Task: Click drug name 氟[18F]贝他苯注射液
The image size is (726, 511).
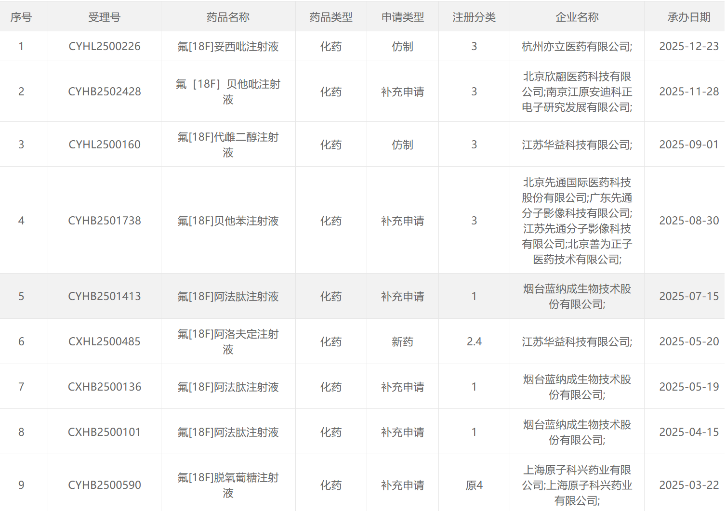Action: (x=228, y=221)
